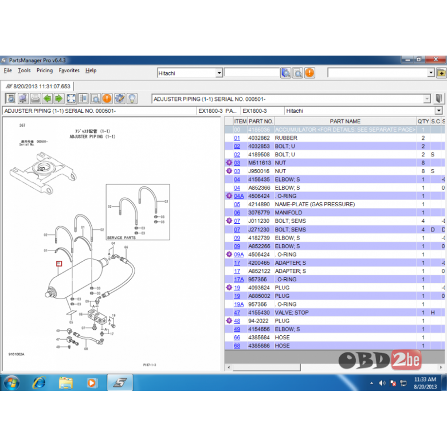Click the book icon right of the page title dropdown

tap(439, 99)
